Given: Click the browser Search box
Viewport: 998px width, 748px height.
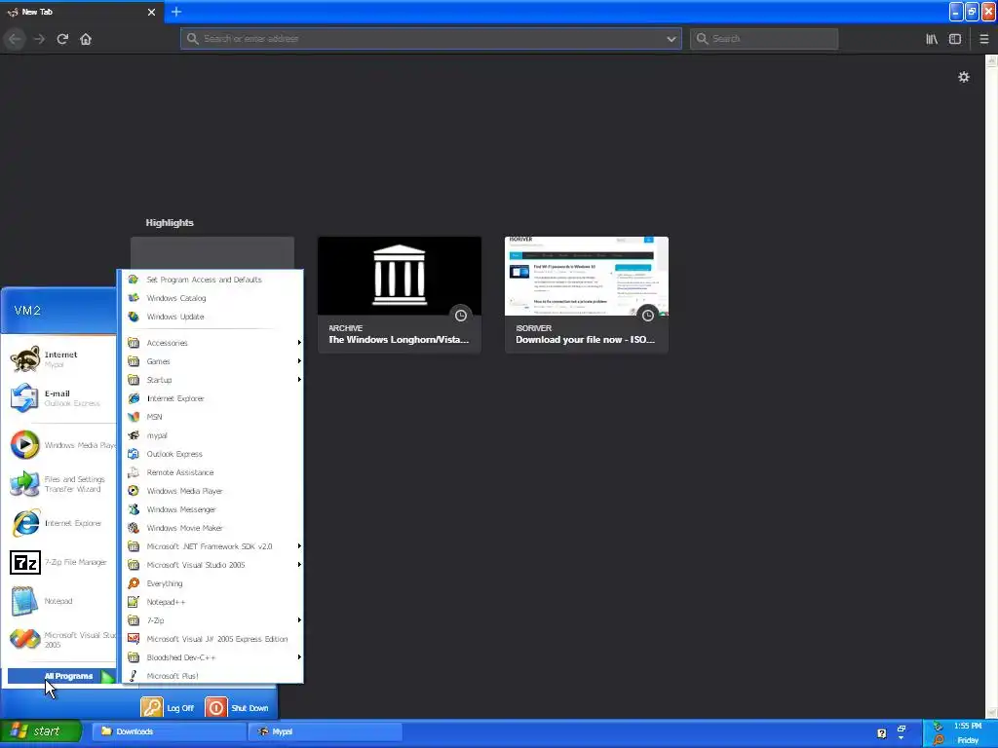Looking at the screenshot, I should (x=764, y=39).
